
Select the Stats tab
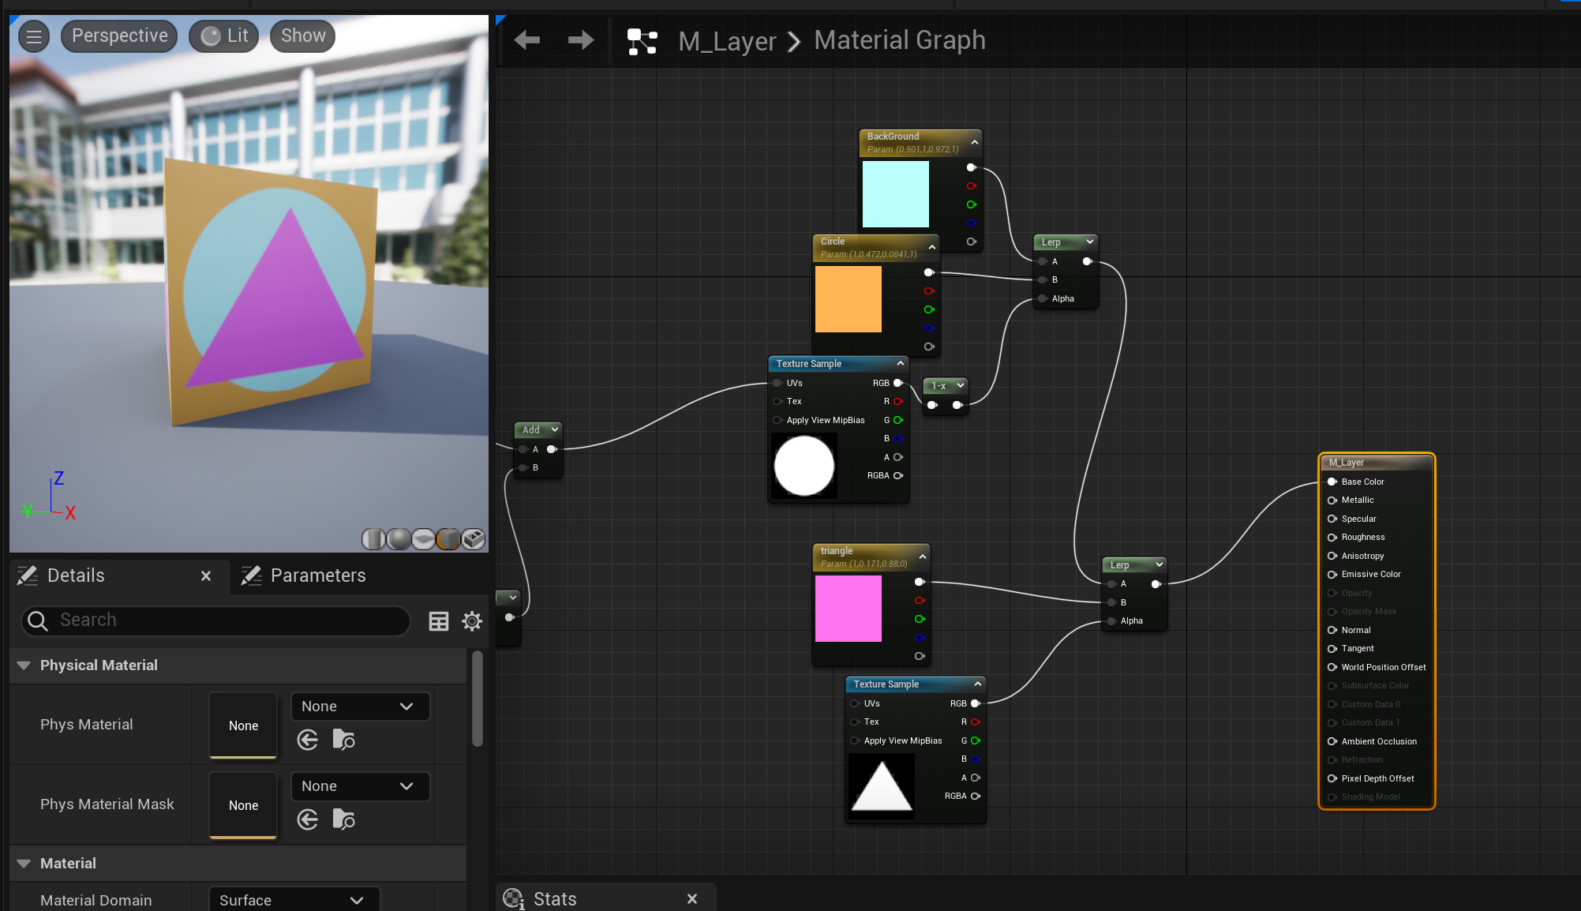[555, 899]
